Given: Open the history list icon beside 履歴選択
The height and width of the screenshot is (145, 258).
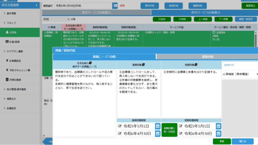Looking at the screenshot, I should coord(115,5).
